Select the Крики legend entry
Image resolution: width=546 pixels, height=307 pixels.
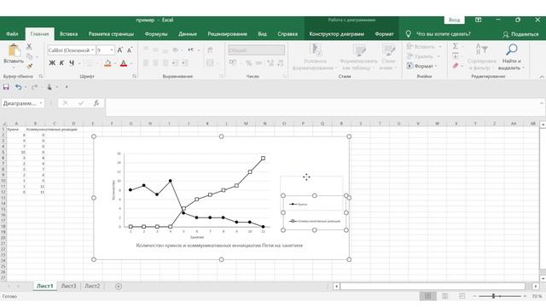(299, 205)
